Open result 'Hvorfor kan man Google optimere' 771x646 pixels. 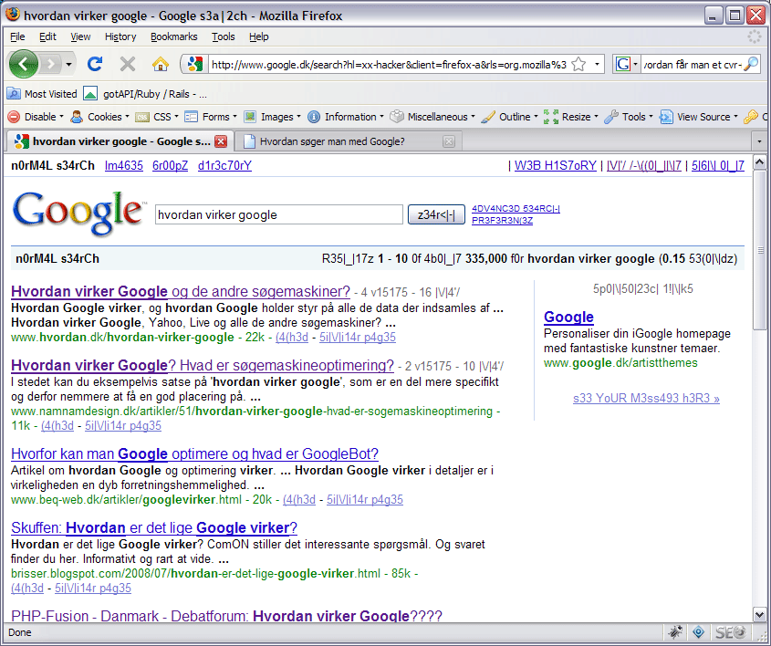[x=194, y=453]
